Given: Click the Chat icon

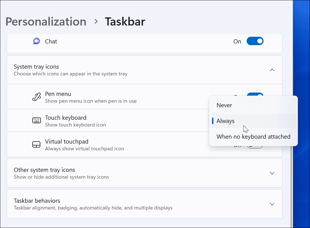Looking at the screenshot, I should point(36,42).
